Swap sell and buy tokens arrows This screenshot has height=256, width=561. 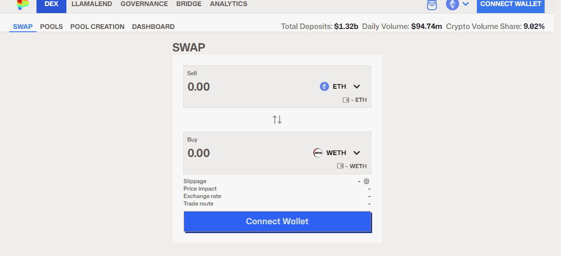[x=277, y=120]
